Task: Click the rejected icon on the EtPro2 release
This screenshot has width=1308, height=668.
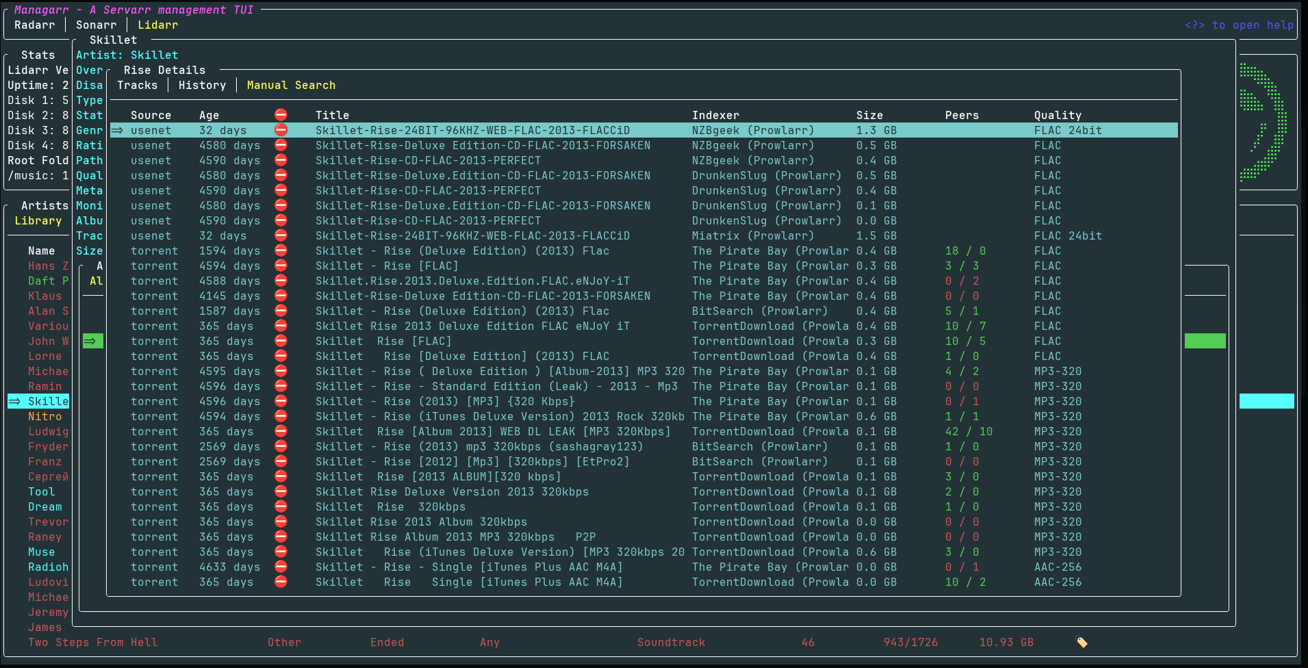Action: (x=281, y=461)
